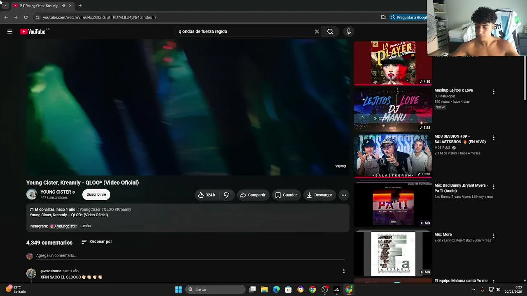This screenshot has height=296, width=527.
Task: Download the video with Descargar
Action: click(319, 195)
